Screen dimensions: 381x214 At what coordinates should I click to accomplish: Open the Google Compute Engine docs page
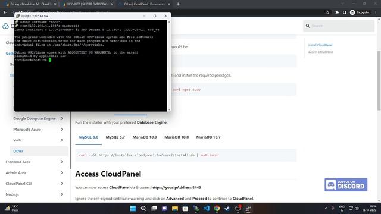pyautogui.click(x=35, y=118)
